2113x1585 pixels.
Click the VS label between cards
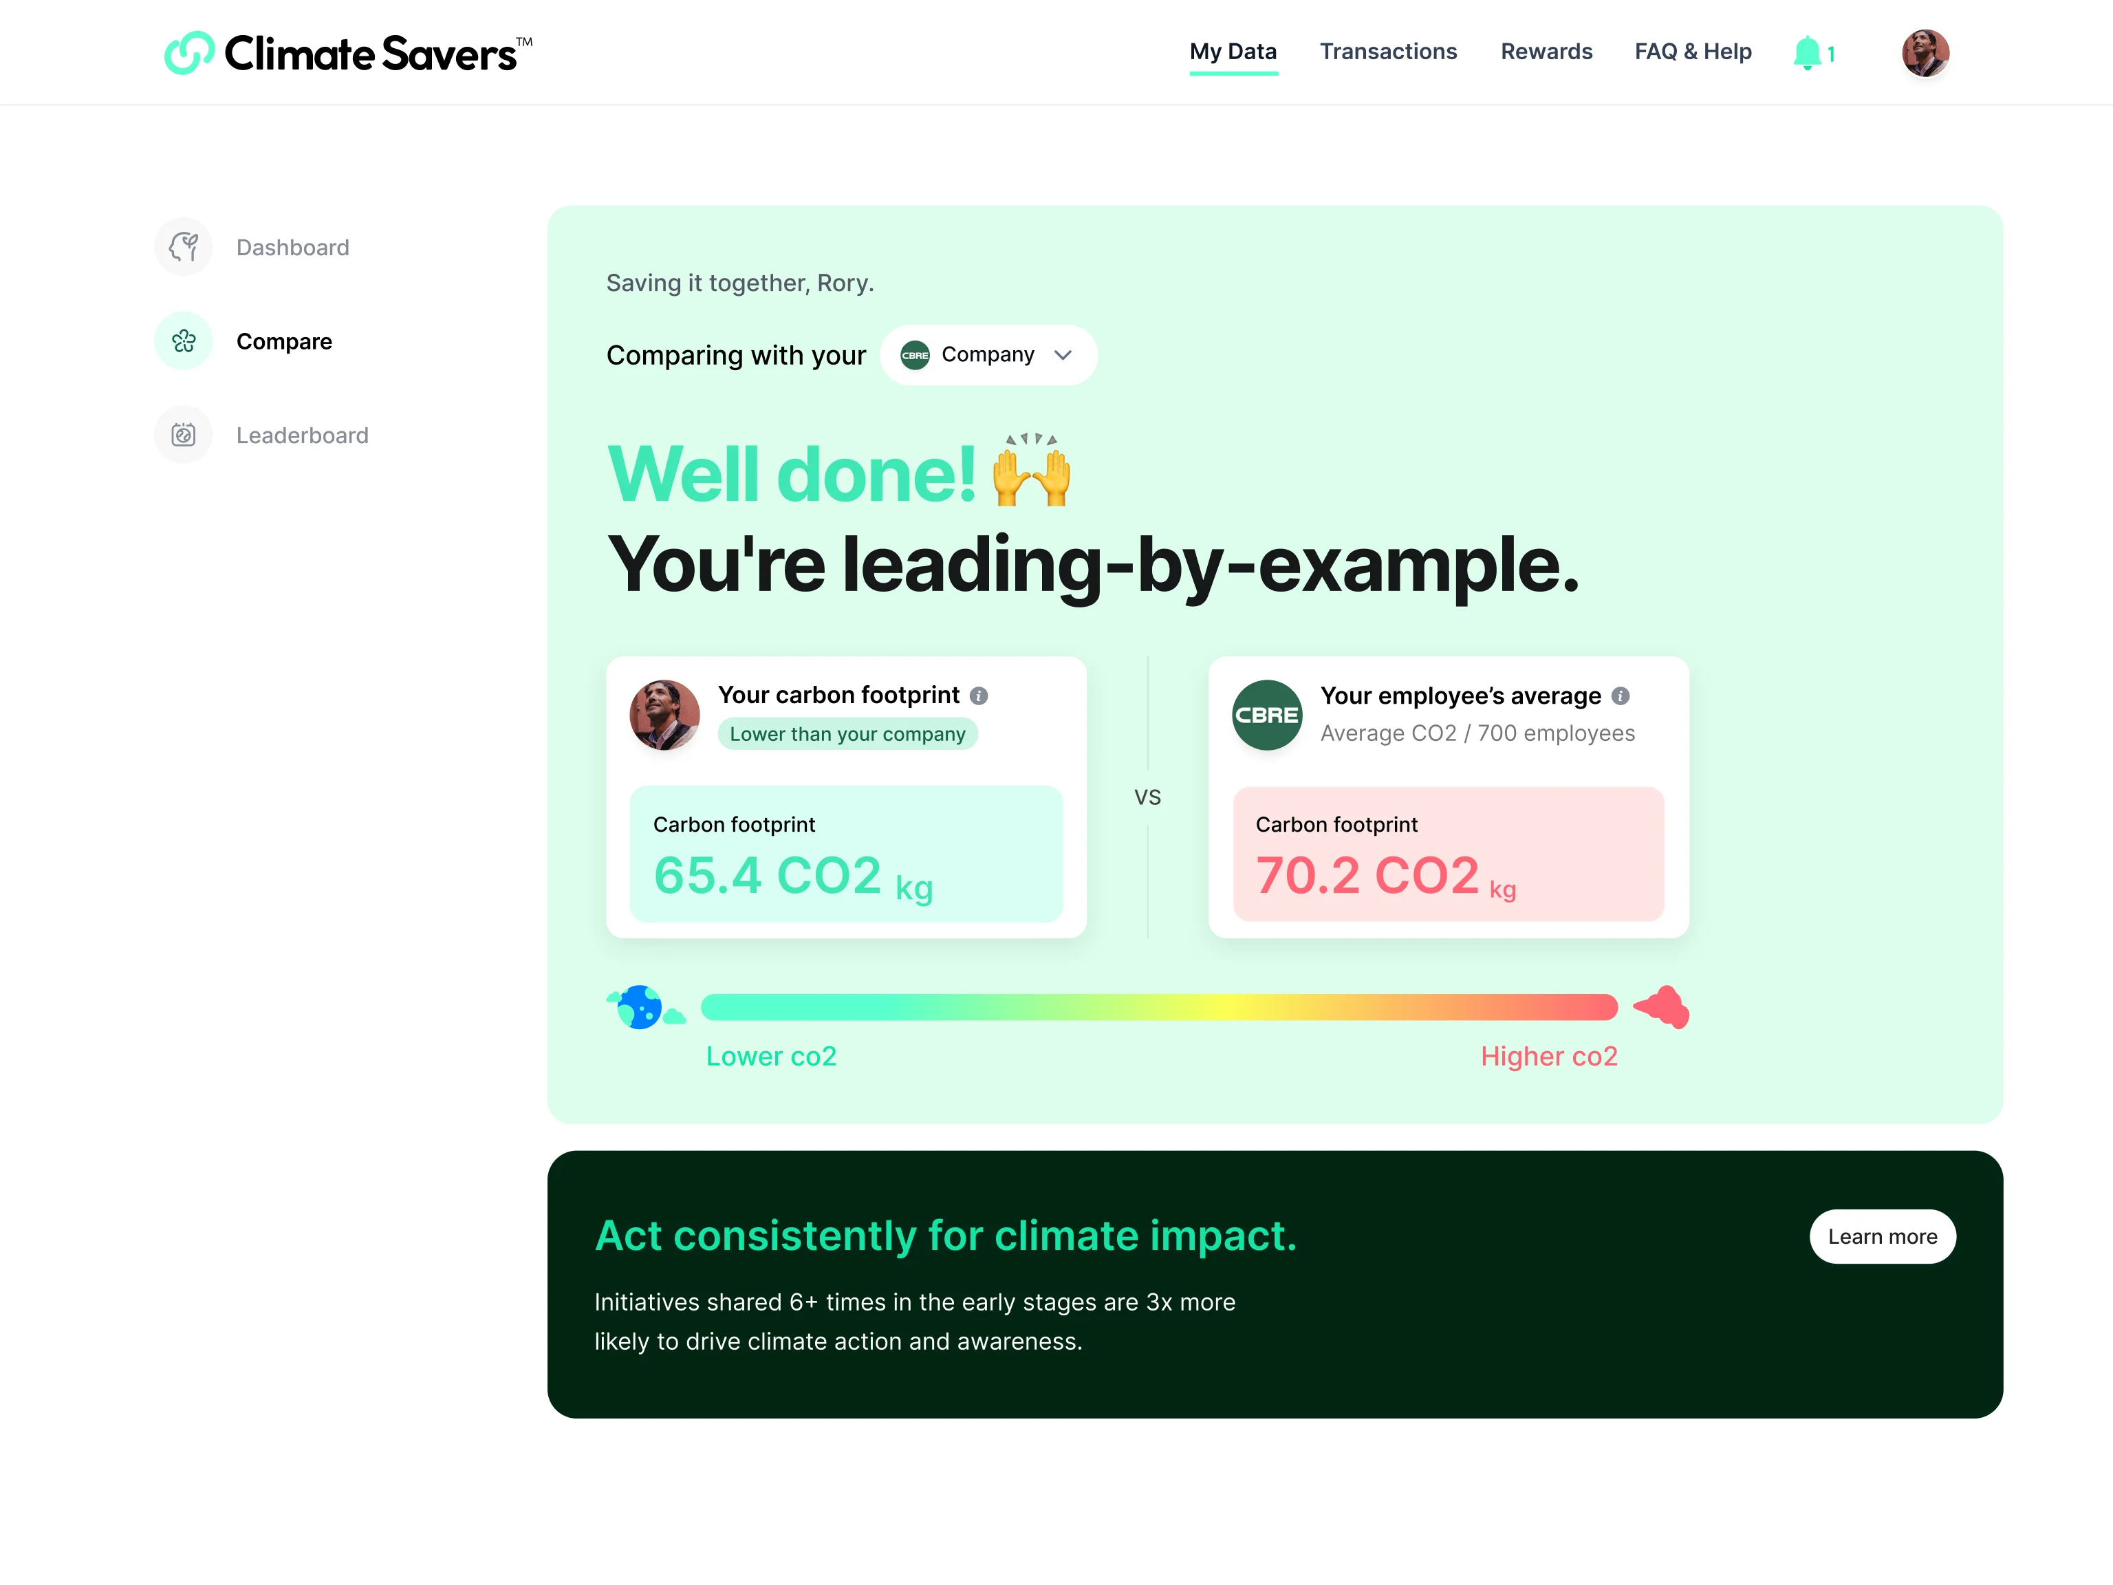1147,797
